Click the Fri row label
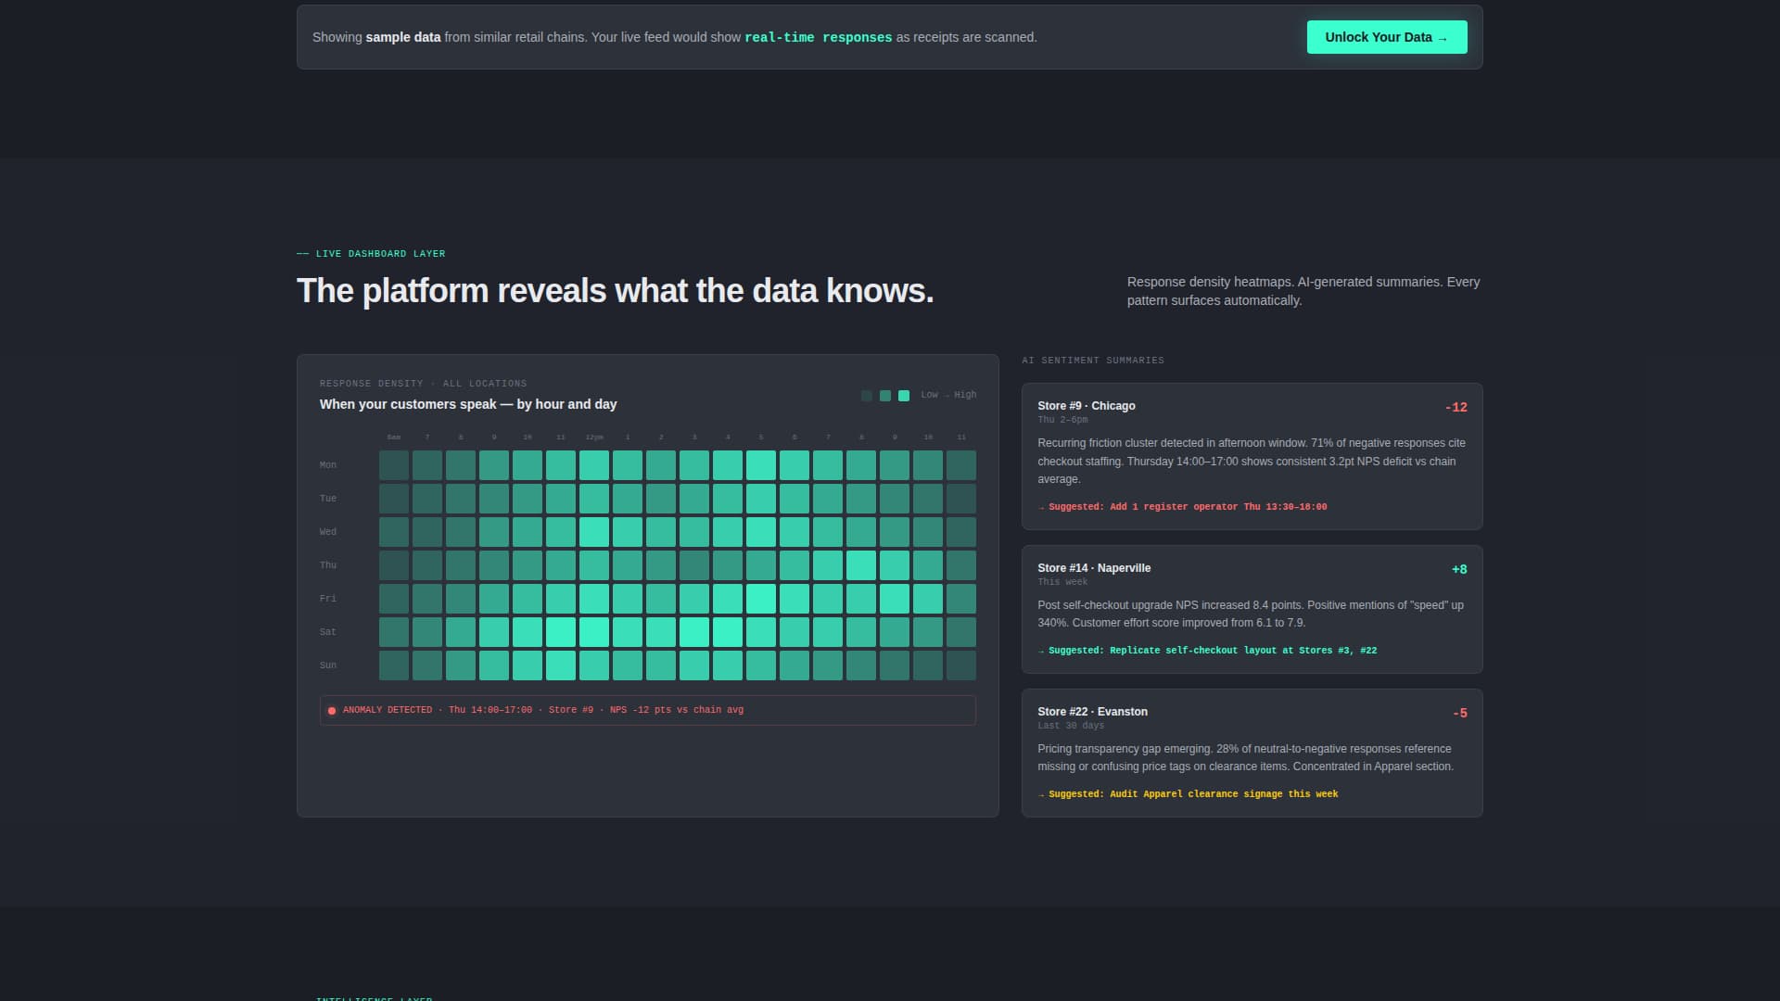 point(328,599)
